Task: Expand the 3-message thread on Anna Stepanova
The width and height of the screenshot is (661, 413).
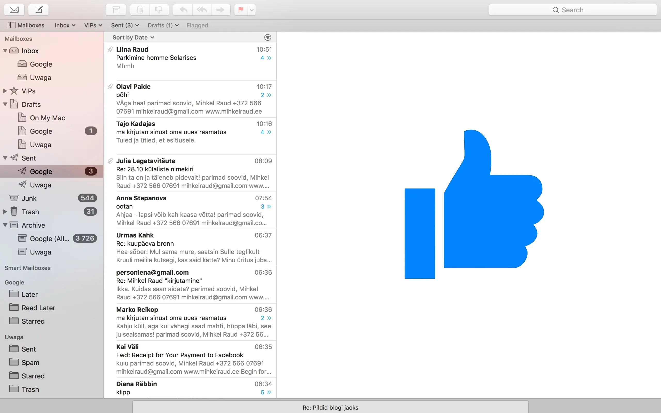Action: coord(266,206)
